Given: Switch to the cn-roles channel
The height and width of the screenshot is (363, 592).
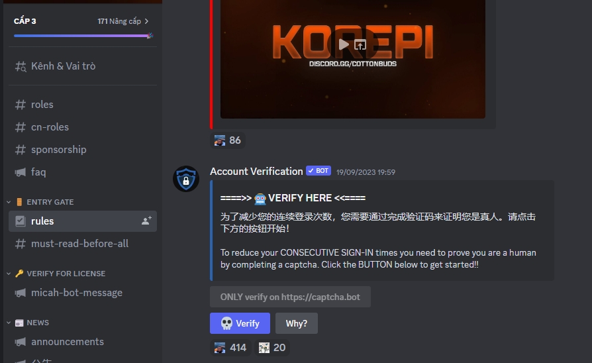Looking at the screenshot, I should tap(83, 127).
